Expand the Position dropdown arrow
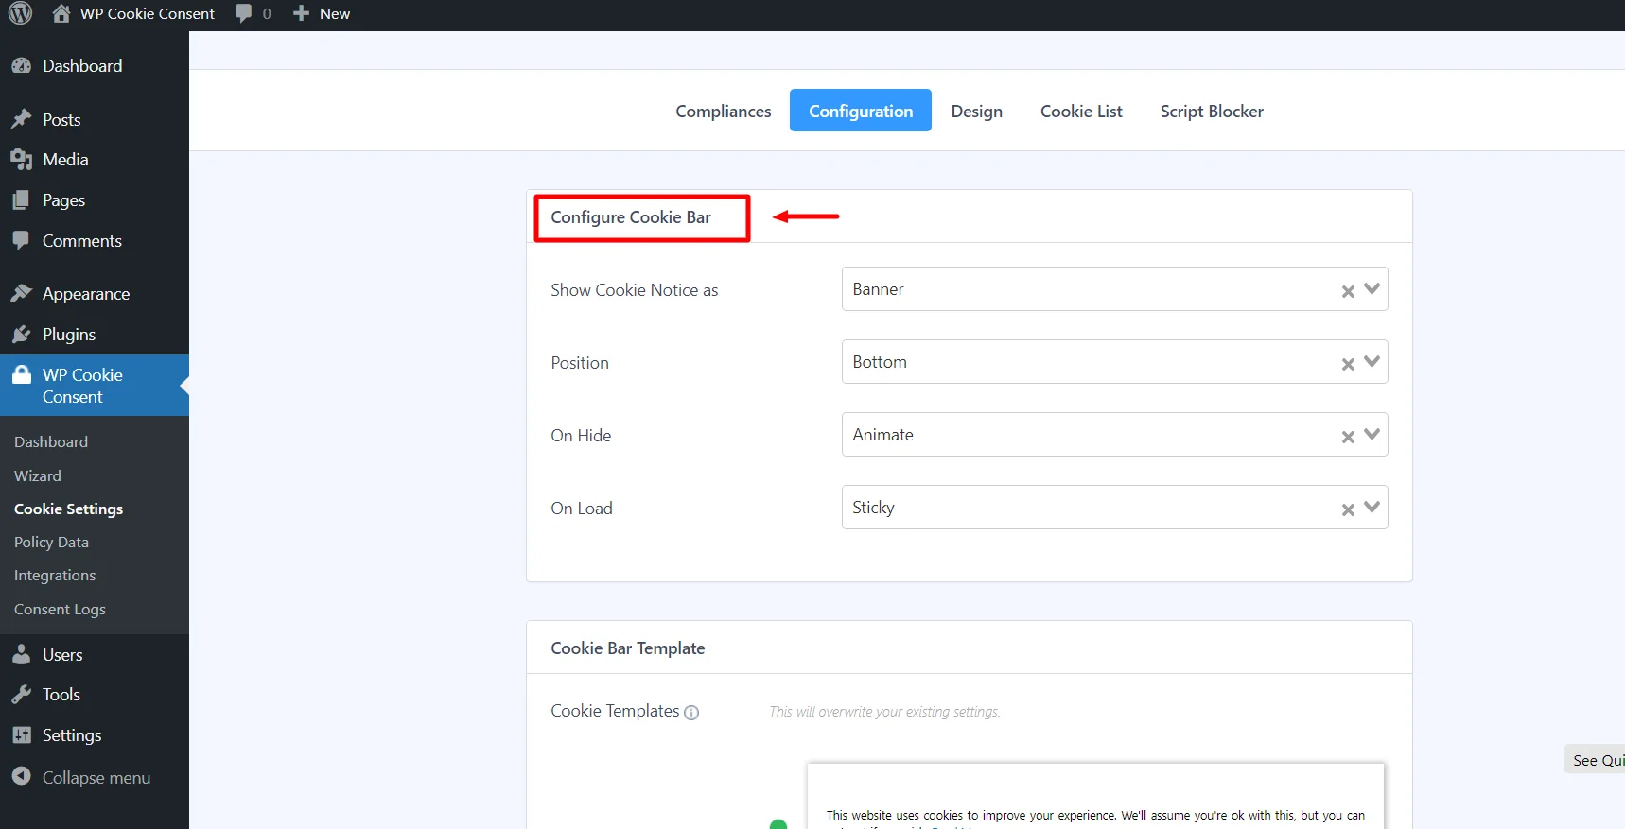 click(1372, 361)
